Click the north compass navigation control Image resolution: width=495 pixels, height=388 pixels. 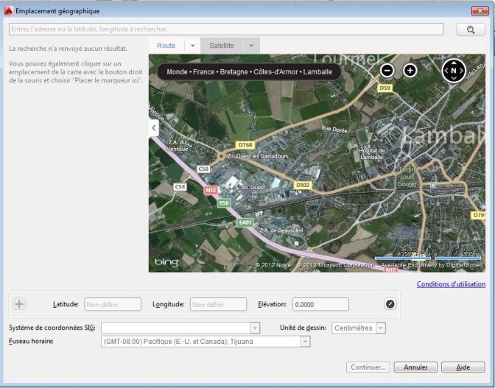(454, 71)
